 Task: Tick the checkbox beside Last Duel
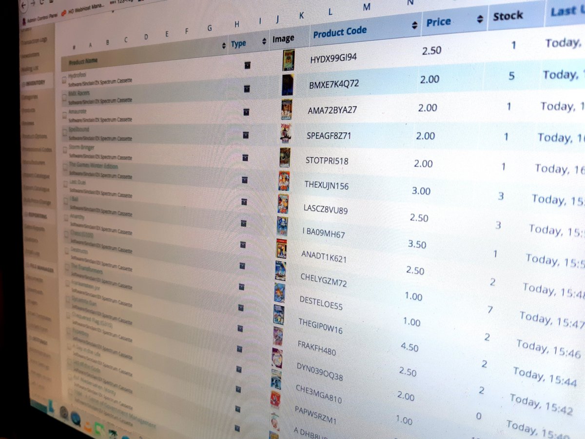(66, 183)
